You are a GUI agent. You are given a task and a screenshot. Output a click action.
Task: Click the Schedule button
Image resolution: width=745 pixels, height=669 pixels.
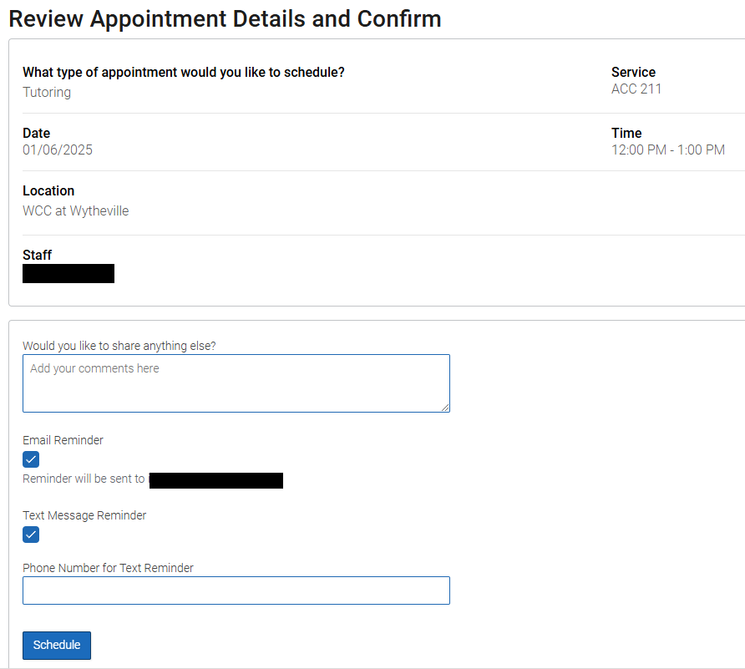coord(57,645)
